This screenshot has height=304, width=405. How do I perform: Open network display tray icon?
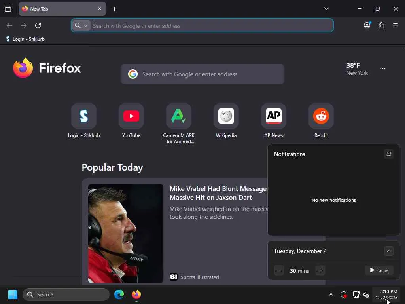click(x=356, y=294)
